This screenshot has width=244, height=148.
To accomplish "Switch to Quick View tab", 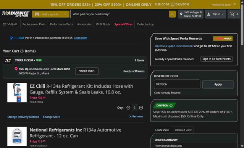I will [162, 130].
